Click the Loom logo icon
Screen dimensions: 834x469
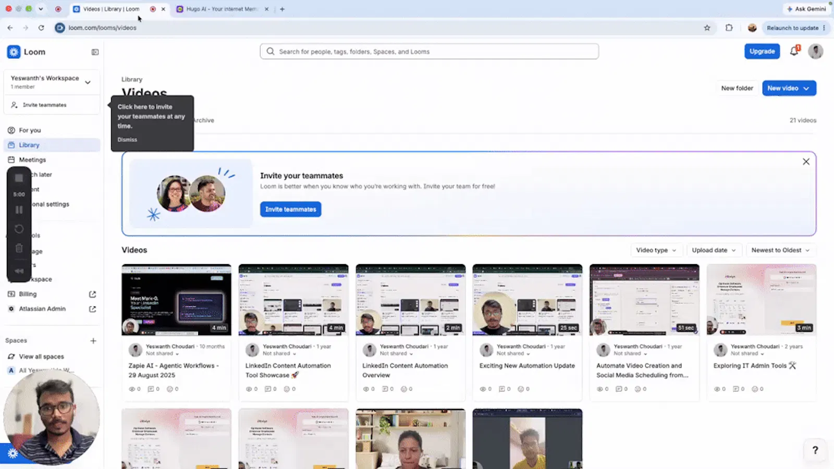point(14,52)
